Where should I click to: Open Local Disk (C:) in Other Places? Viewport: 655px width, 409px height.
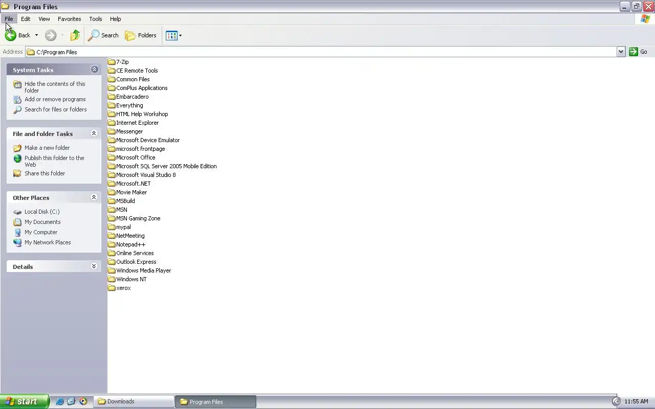42,212
